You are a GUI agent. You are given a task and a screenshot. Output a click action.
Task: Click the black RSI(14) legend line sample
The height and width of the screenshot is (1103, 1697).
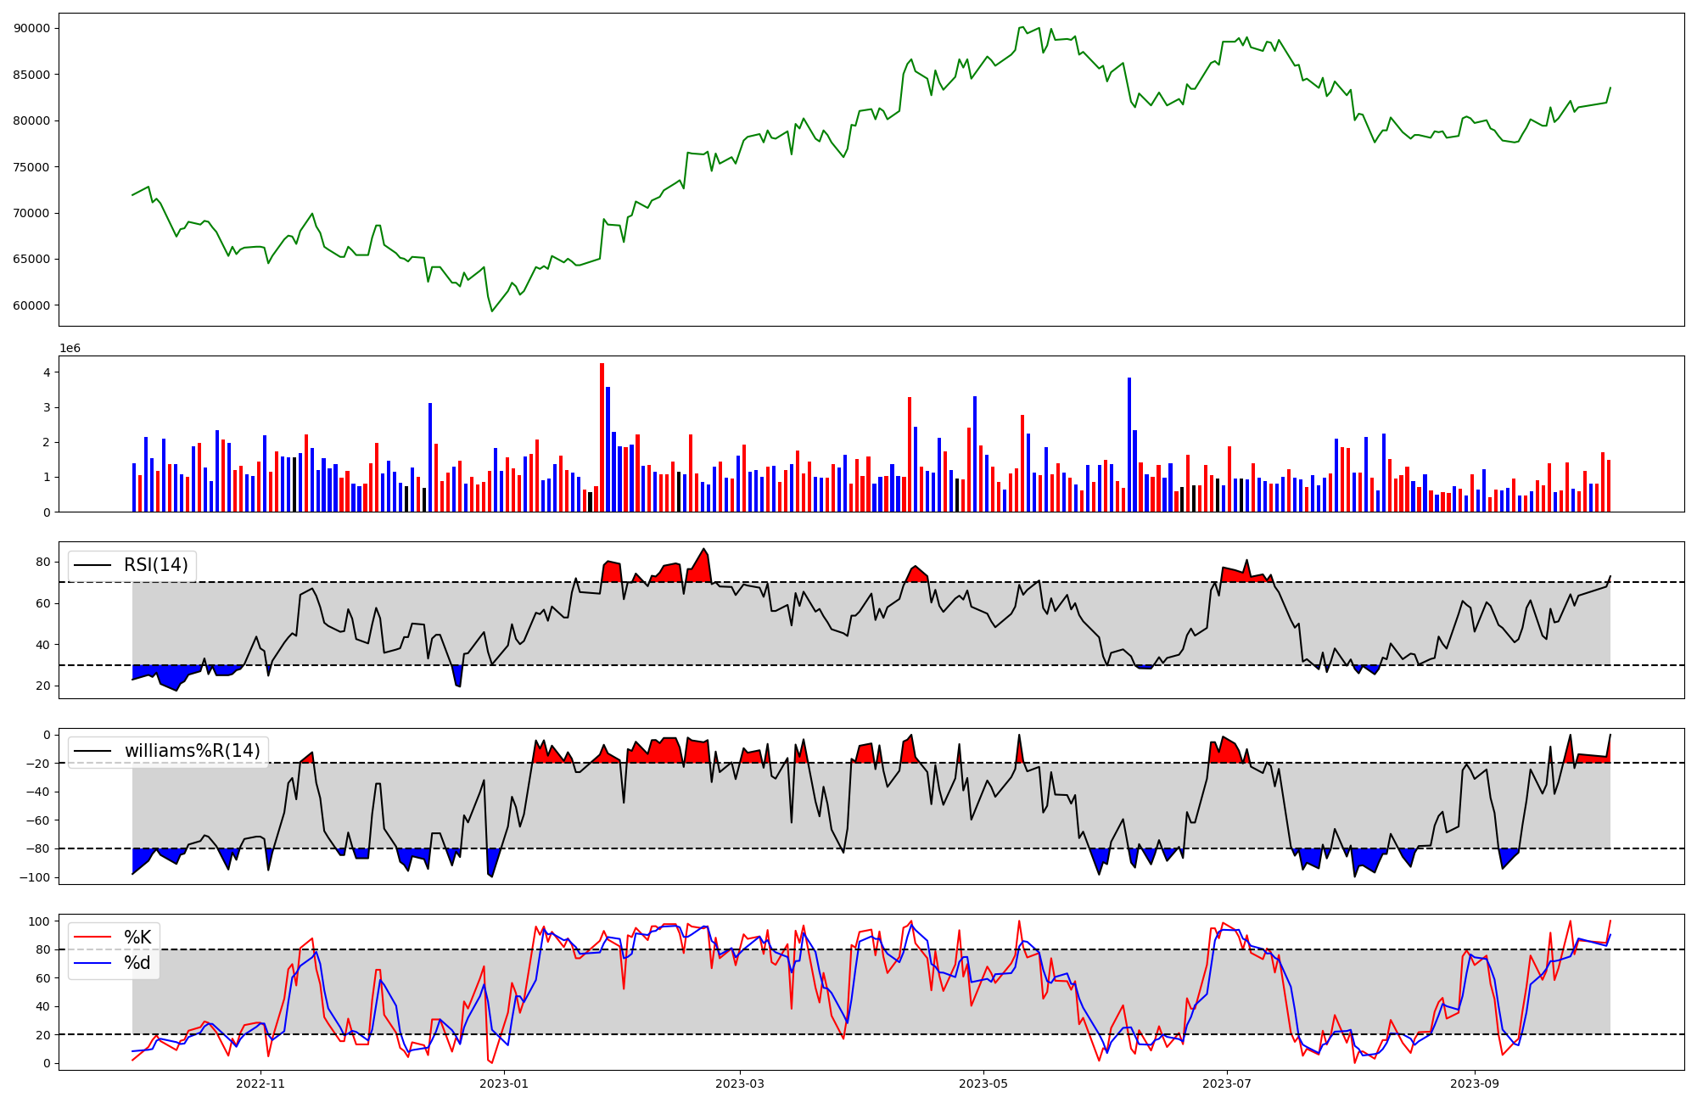pyautogui.click(x=92, y=565)
